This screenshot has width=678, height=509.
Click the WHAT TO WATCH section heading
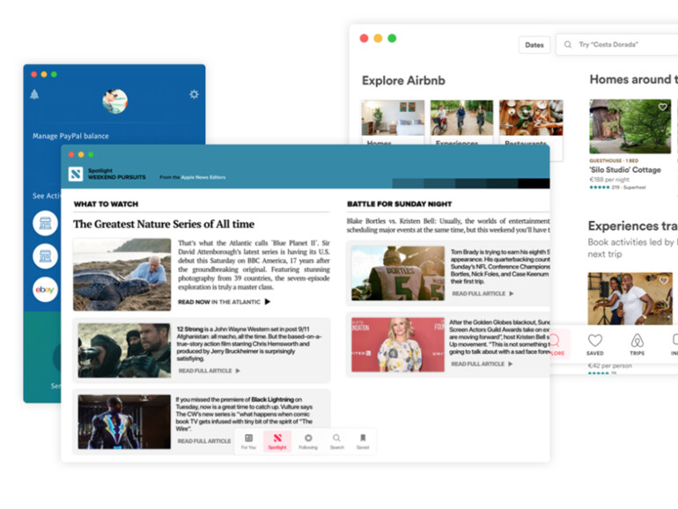(106, 204)
